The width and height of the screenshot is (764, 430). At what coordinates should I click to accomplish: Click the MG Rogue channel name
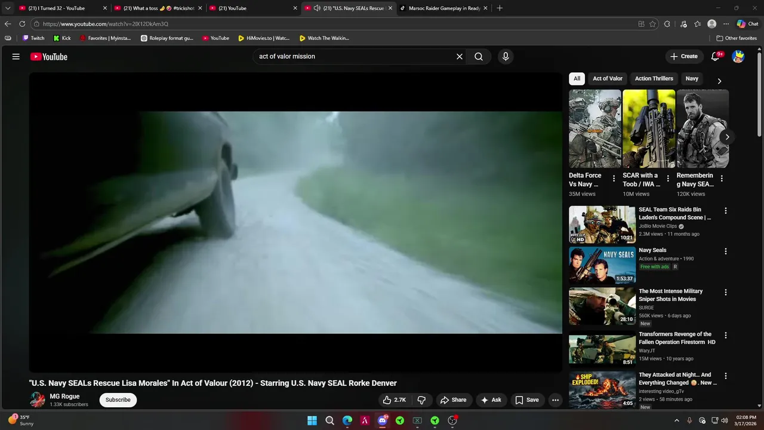pyautogui.click(x=64, y=397)
